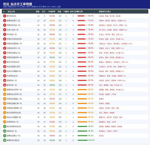
Task: Click the scheduled count 80 in row 7
Action: point(38,44)
